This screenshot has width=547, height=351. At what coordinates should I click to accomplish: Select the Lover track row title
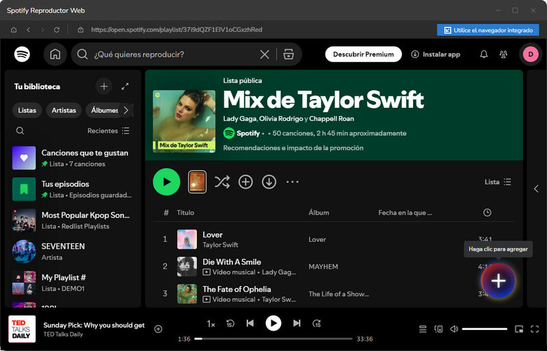click(x=213, y=235)
